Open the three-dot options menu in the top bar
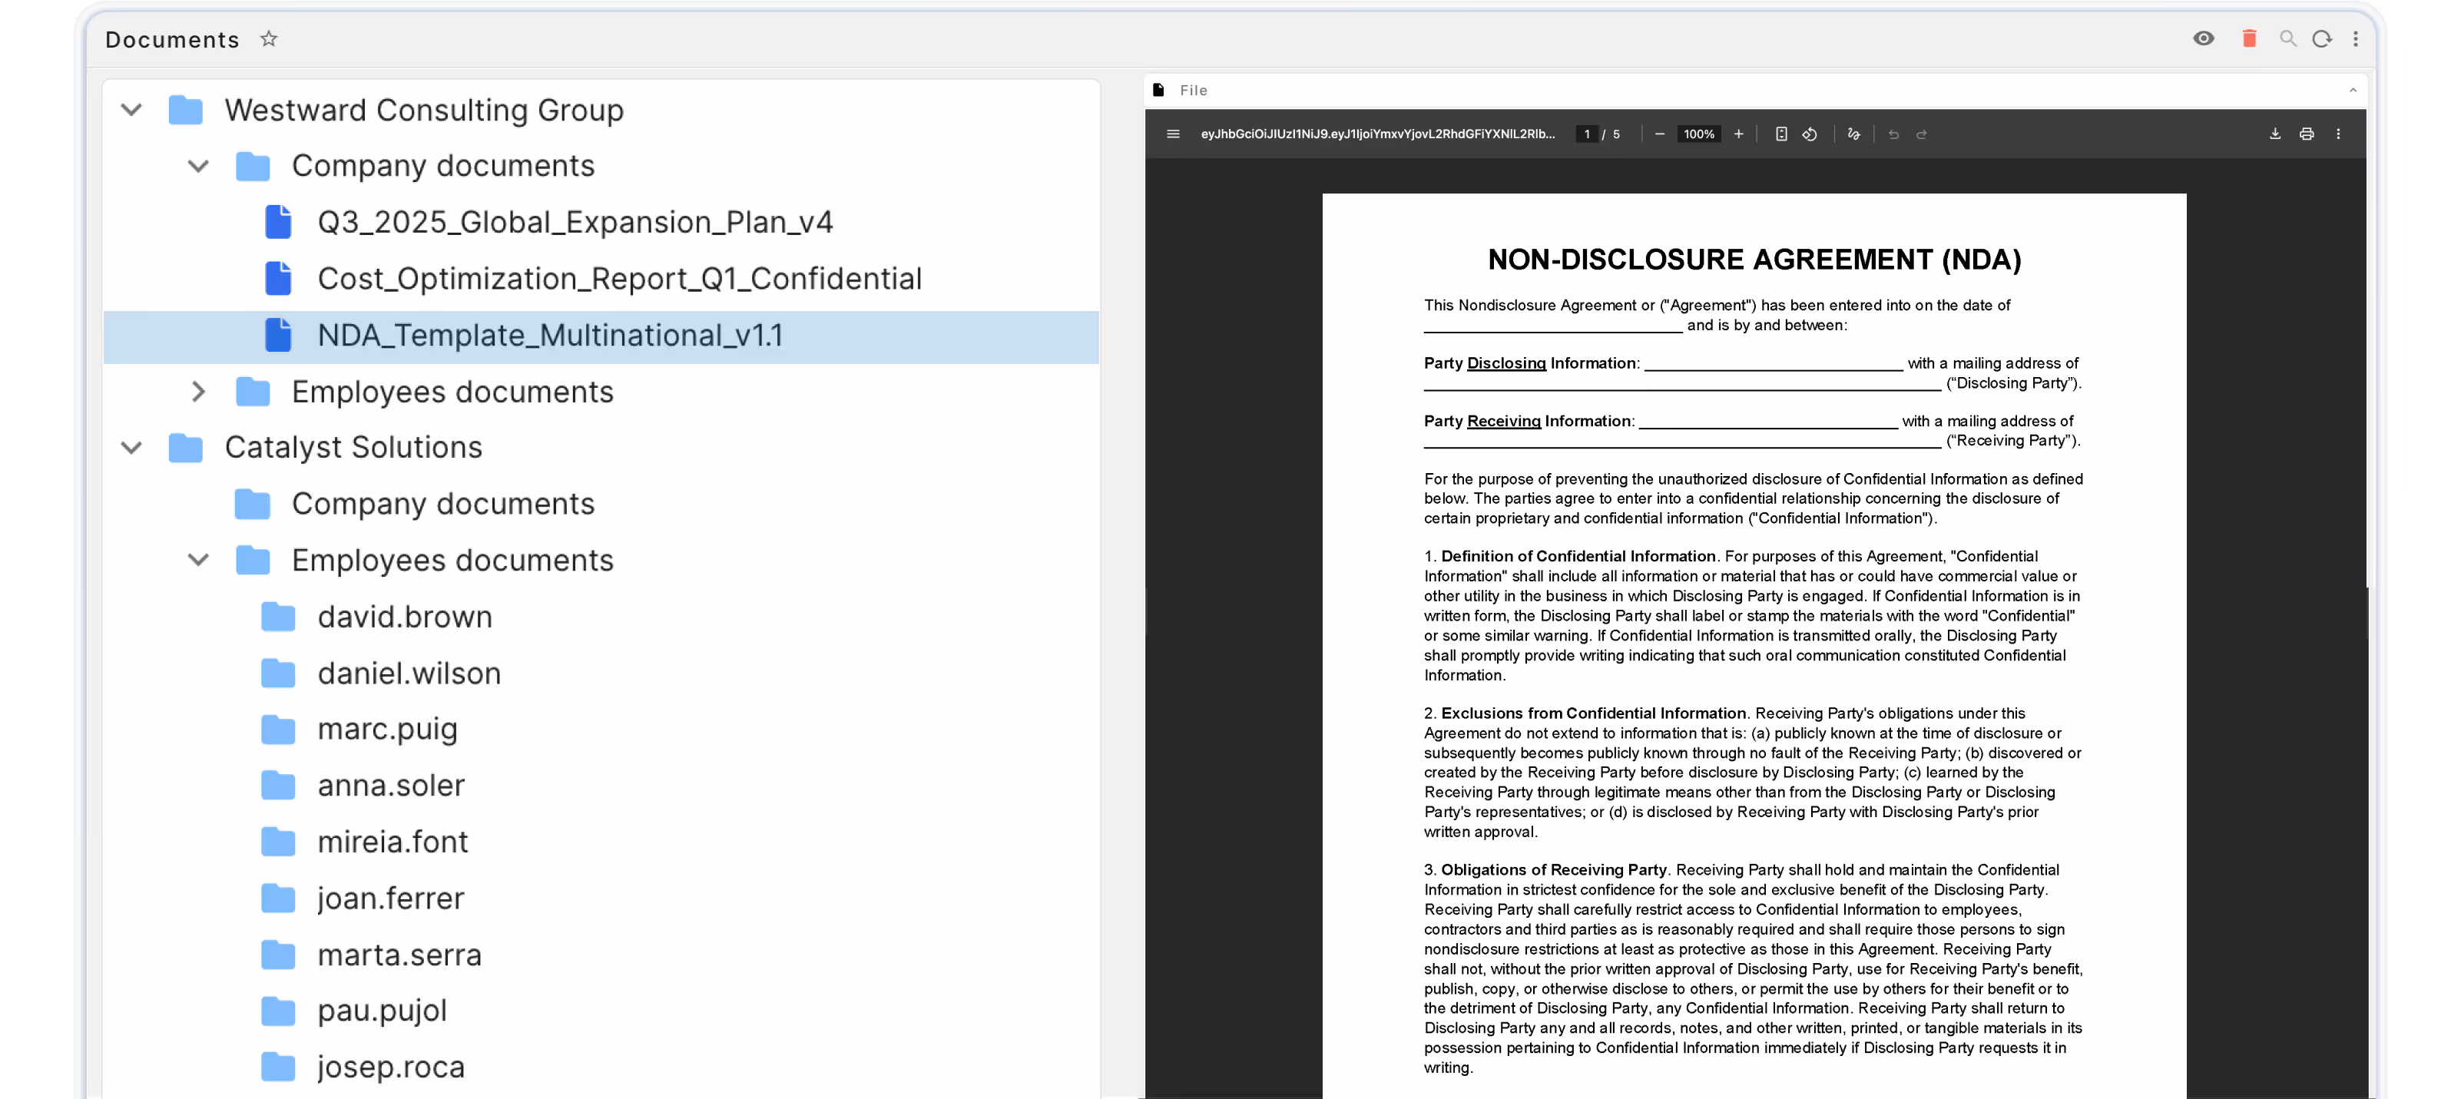2461x1099 pixels. (x=2356, y=38)
